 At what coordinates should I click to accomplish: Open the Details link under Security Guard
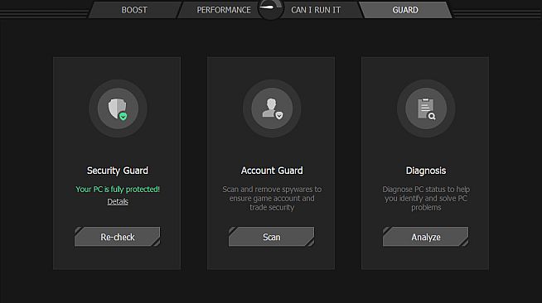(118, 201)
